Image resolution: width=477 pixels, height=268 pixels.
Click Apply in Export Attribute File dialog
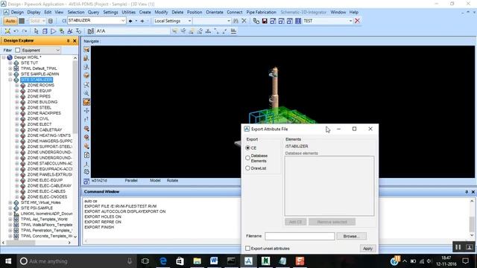(367, 249)
